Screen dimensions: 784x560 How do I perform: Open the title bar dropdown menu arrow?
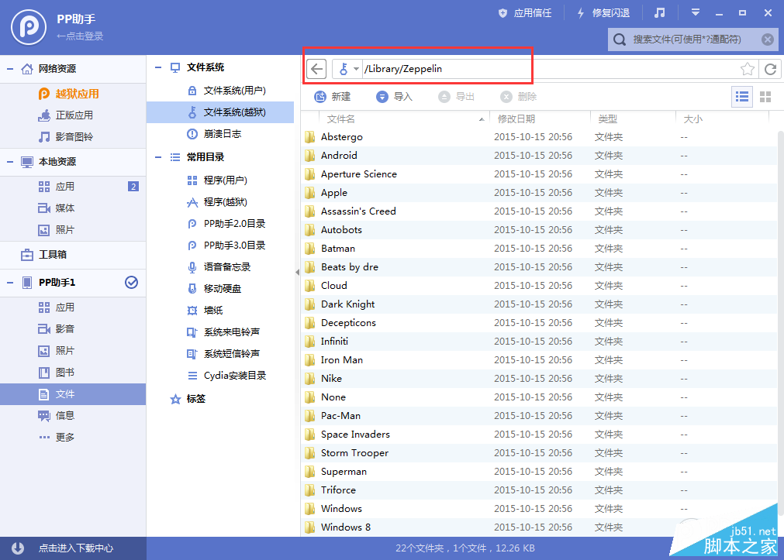pos(695,13)
